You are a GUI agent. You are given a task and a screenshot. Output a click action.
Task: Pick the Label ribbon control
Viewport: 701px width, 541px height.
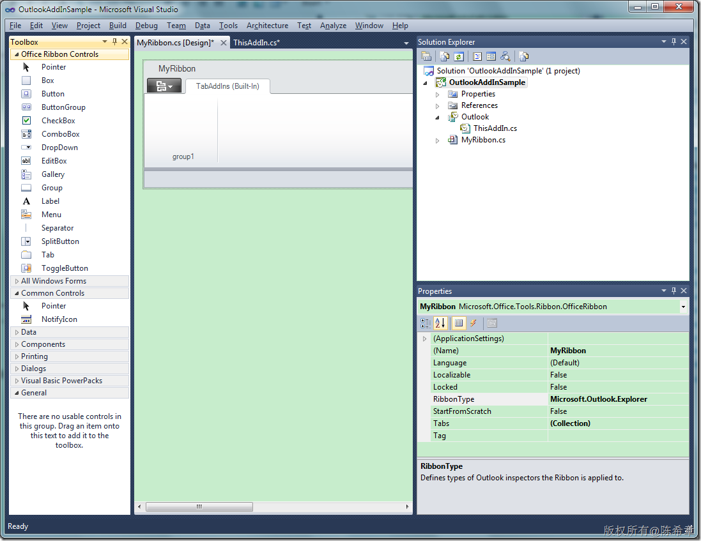pos(50,201)
